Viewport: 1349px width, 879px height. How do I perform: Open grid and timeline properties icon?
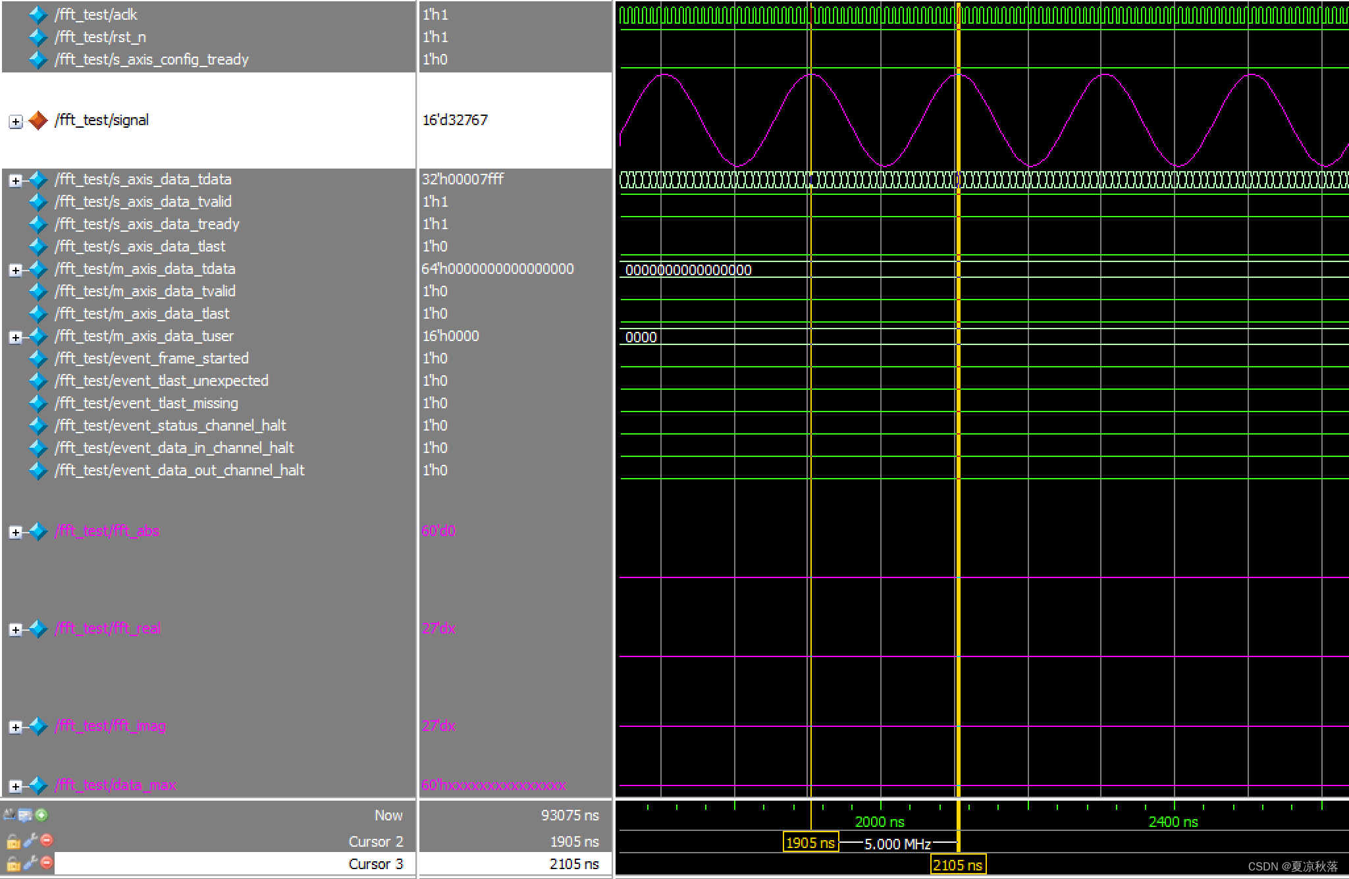25,815
